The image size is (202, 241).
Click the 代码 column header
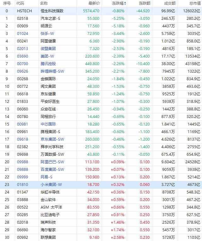click(x=20, y=3)
